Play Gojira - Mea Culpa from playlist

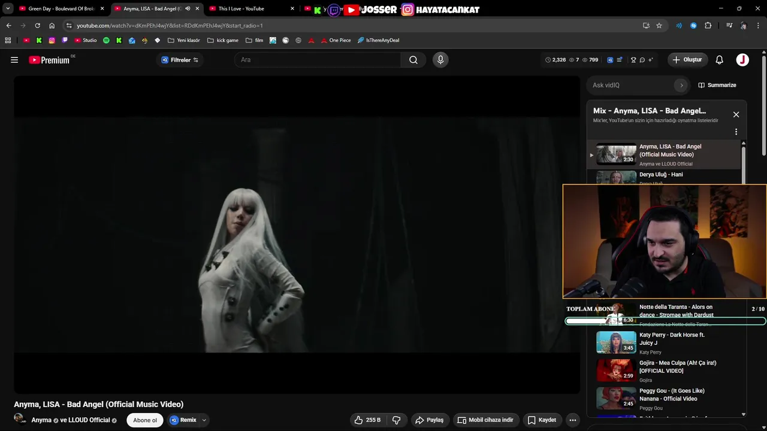(664, 371)
